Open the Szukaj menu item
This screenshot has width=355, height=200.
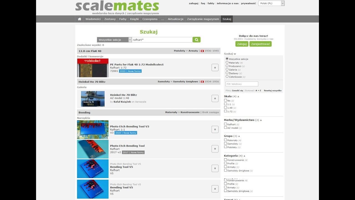tap(227, 19)
